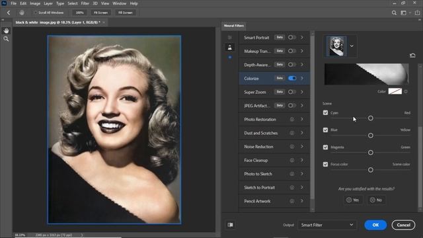Open the Layer menu
423x238 pixels.
48,3
